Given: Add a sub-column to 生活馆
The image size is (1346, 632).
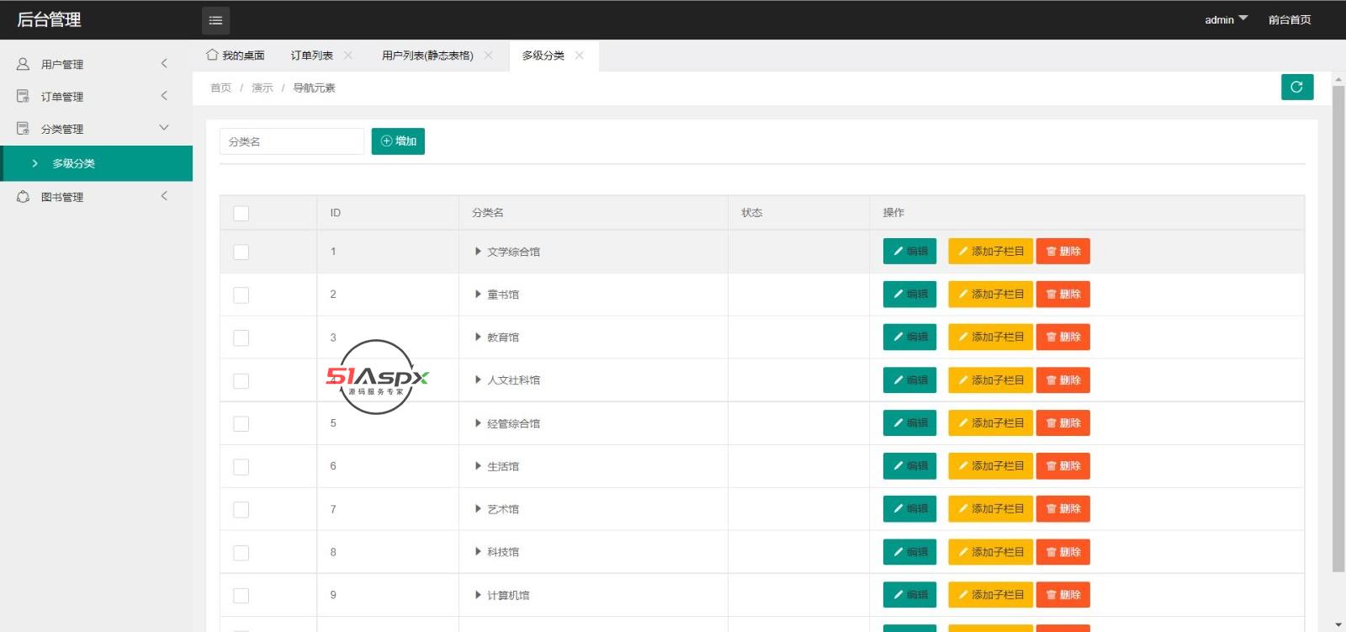Looking at the screenshot, I should [990, 466].
